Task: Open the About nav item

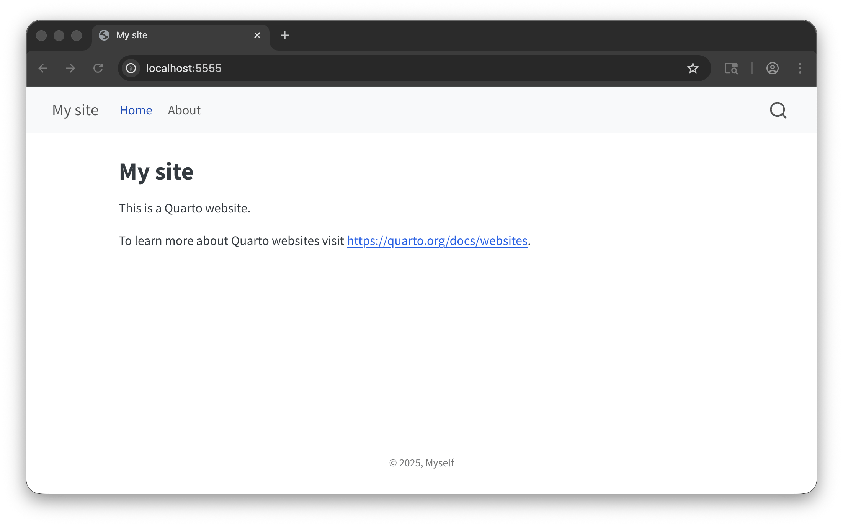Action: pos(184,110)
